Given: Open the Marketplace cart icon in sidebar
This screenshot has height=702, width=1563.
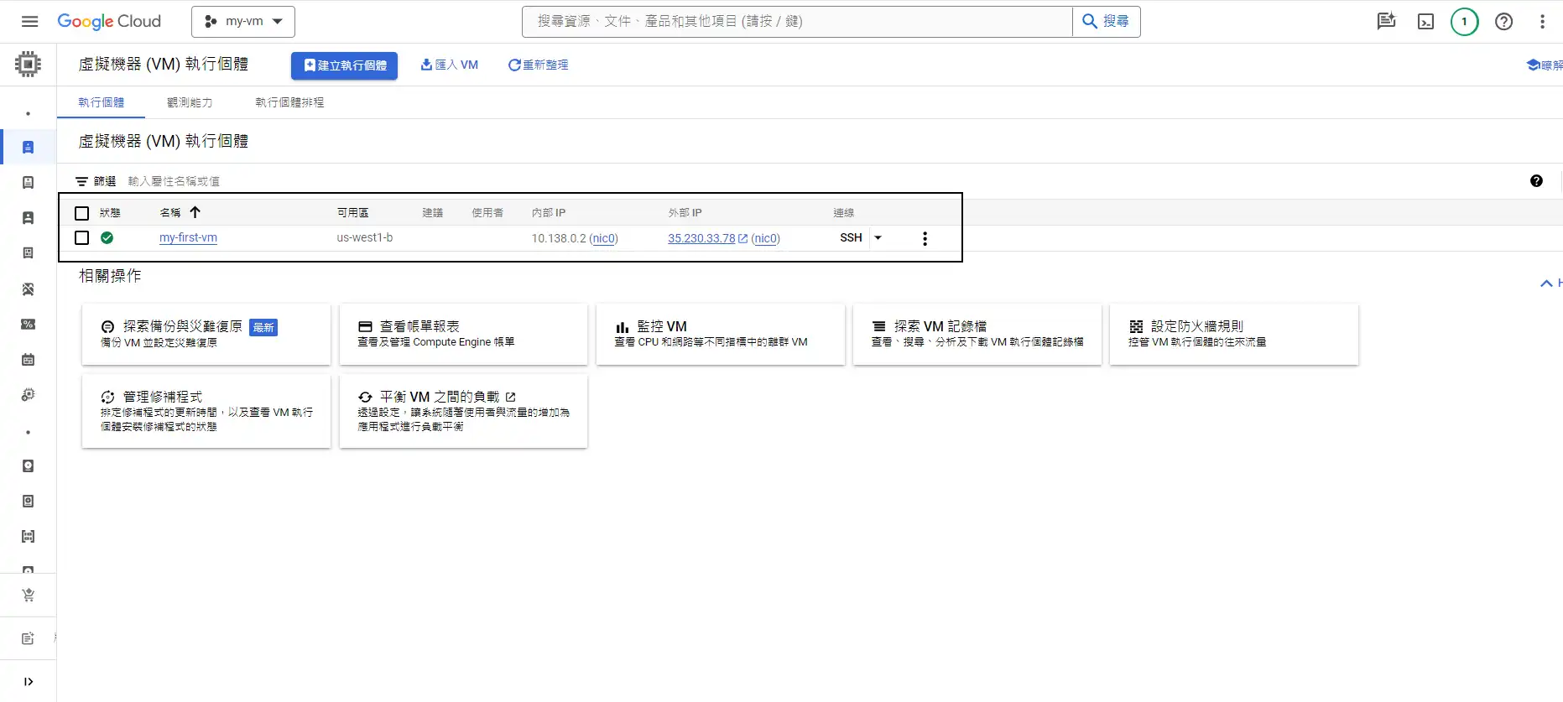Looking at the screenshot, I should pos(28,595).
